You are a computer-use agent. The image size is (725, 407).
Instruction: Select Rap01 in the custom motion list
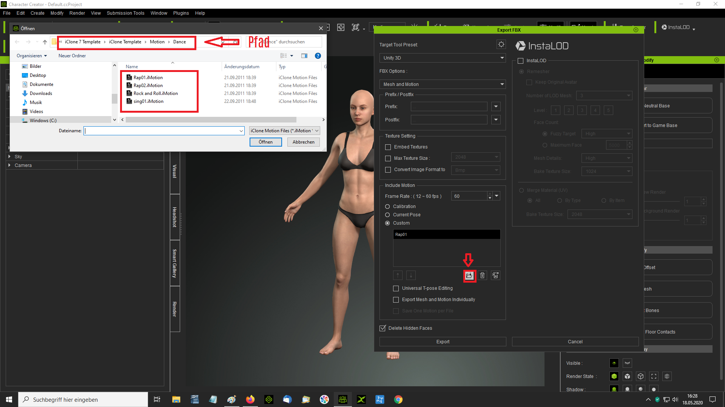pos(447,234)
